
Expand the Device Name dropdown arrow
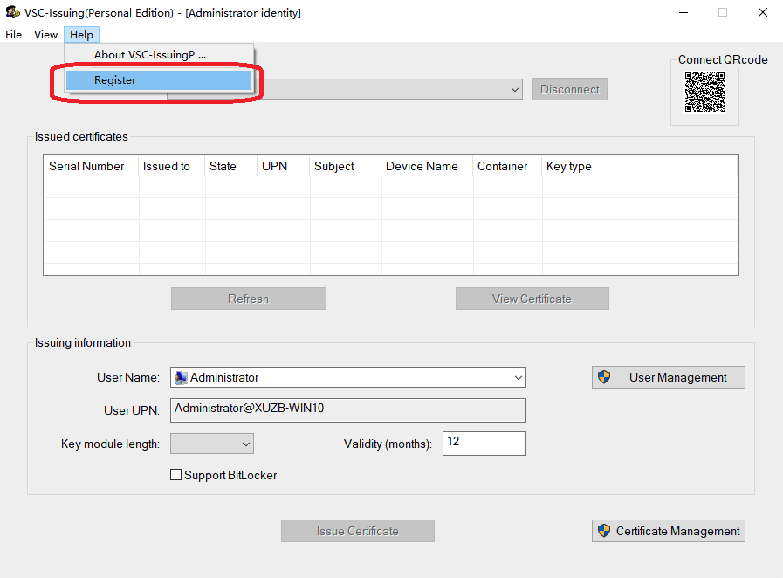click(x=514, y=89)
